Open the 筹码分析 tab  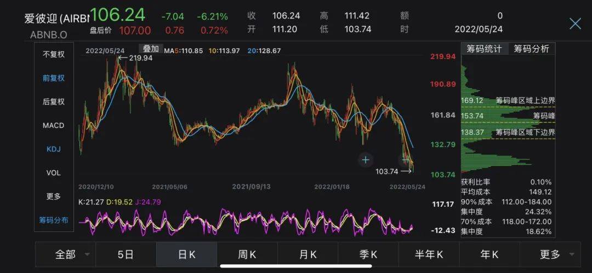pos(531,49)
